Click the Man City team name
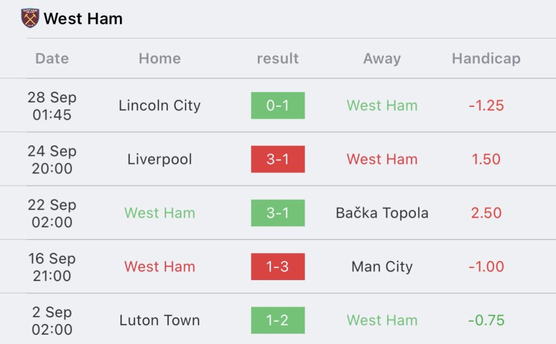 [x=382, y=267]
